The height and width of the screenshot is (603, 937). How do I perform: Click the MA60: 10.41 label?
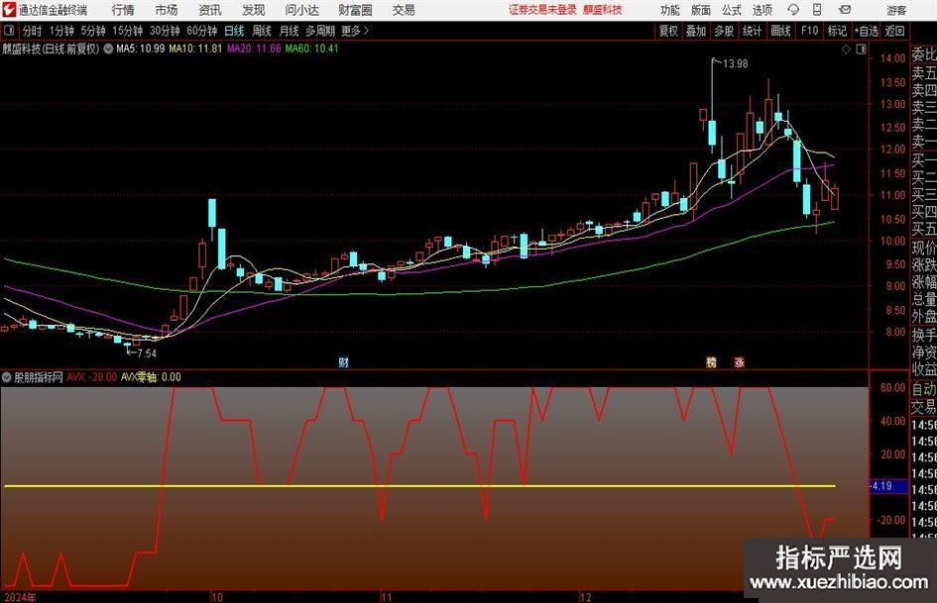coord(312,49)
